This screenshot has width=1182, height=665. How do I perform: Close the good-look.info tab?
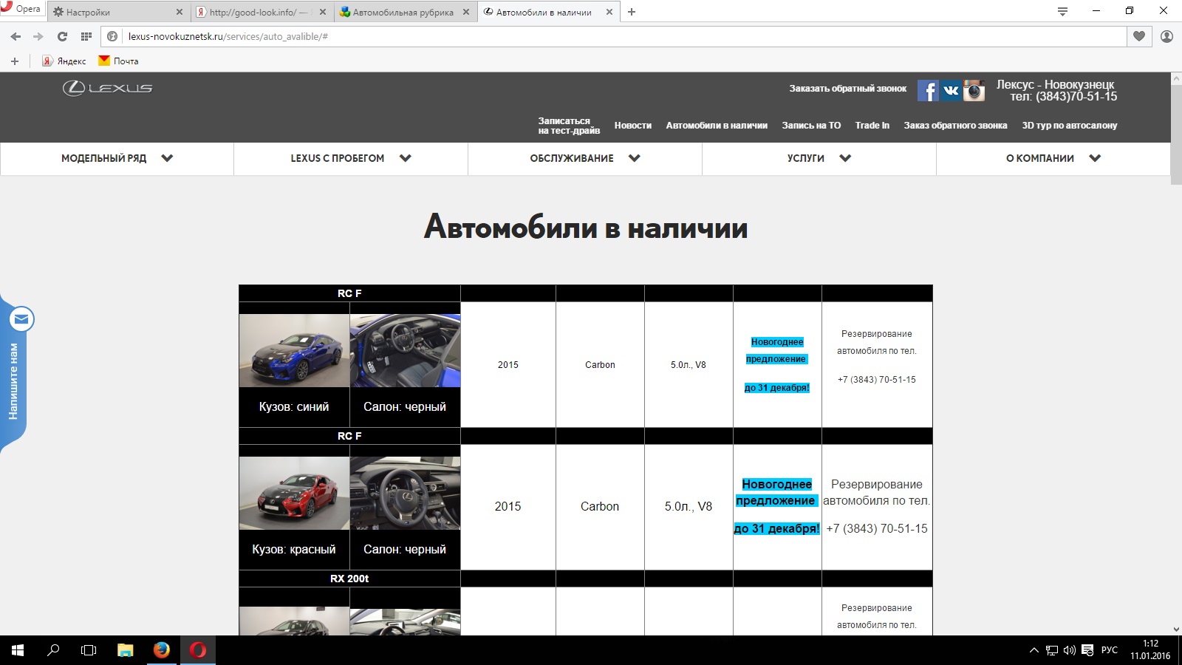(x=323, y=12)
